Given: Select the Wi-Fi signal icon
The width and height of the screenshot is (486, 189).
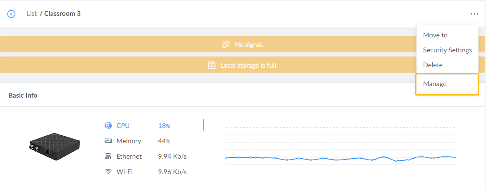Looking at the screenshot, I should [x=108, y=172].
